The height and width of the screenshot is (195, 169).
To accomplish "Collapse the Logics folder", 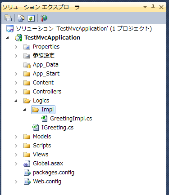I will click(16, 101).
